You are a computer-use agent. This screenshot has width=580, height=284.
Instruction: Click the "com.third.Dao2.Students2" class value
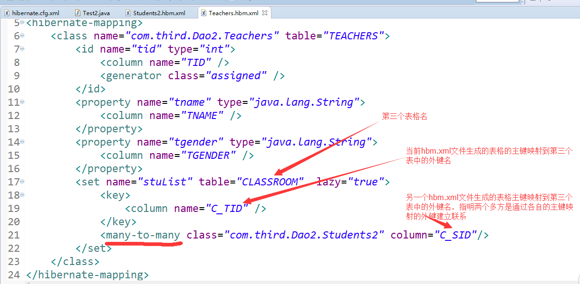(x=304, y=235)
